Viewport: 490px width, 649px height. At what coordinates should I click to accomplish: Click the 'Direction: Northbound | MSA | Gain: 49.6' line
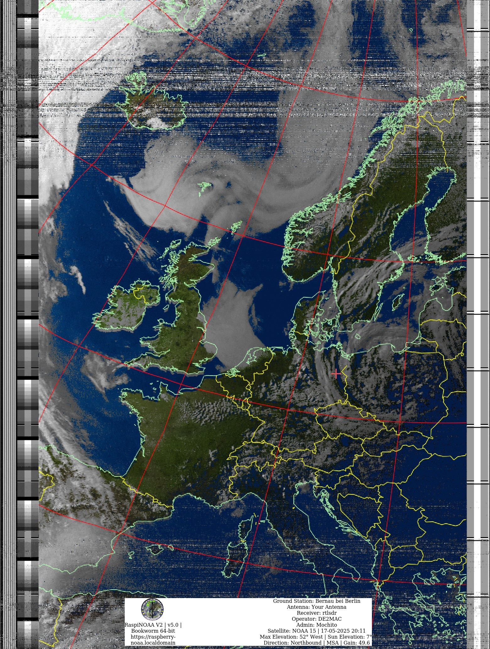pos(317,643)
